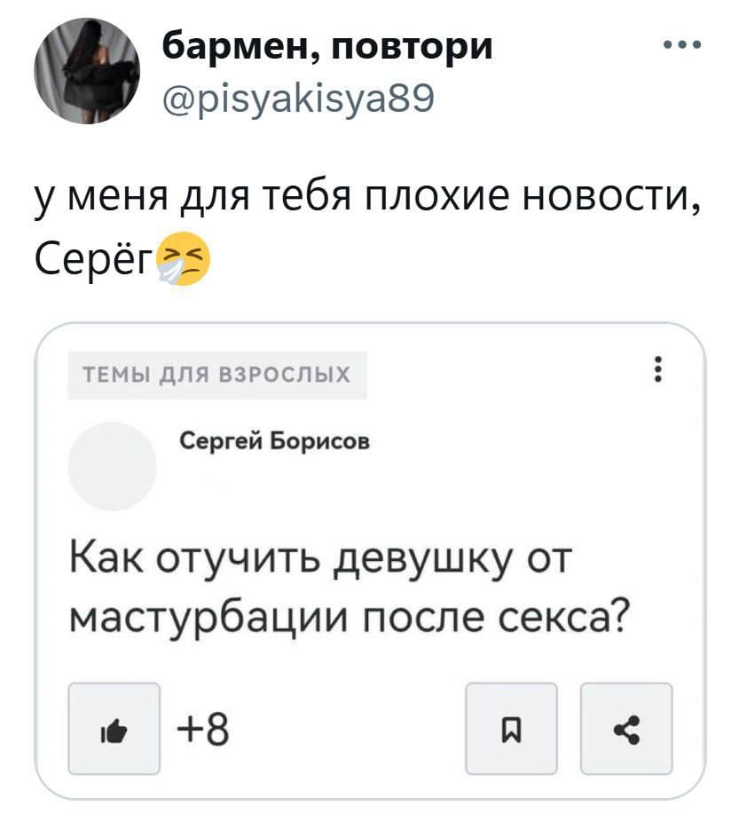Bookmark the question with the bookmark icon
Screen dimensions: 739x822
(511, 728)
